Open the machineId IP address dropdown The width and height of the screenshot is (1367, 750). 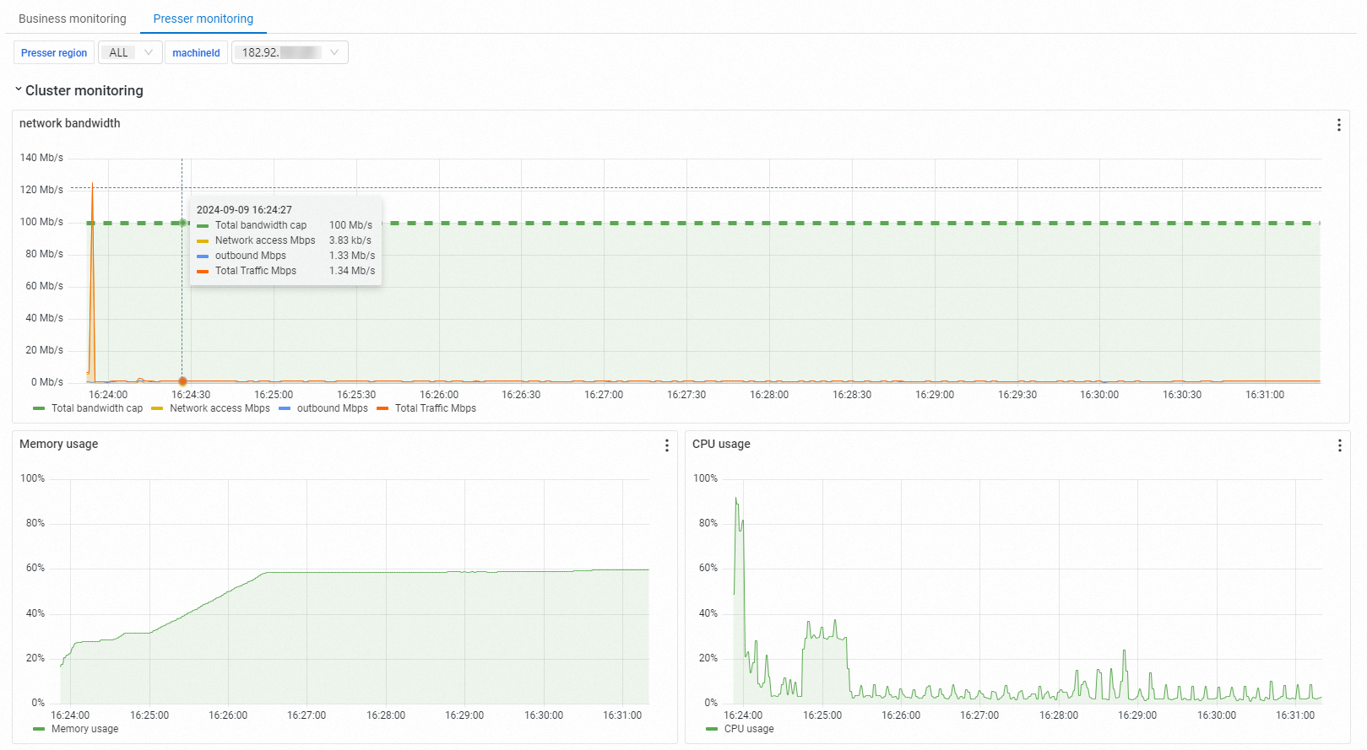290,52
